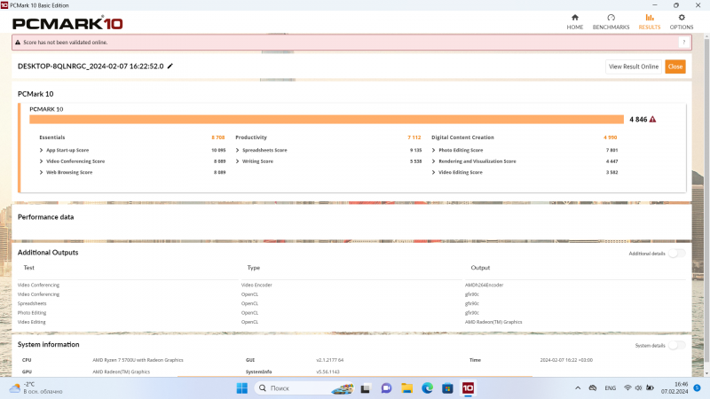Click the orange PCMark 10 score bar
Viewport: 710px width, 399px height.
click(x=326, y=120)
